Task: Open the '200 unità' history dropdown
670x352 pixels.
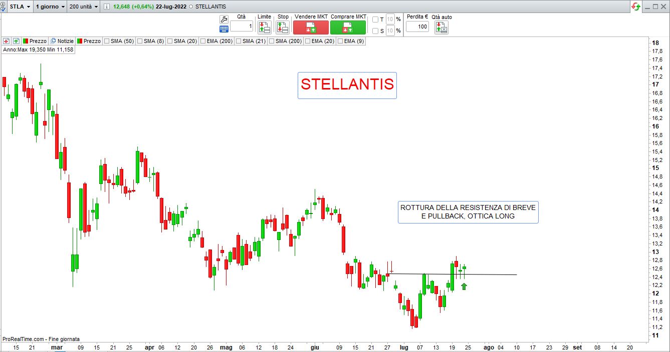Action: click(x=84, y=6)
